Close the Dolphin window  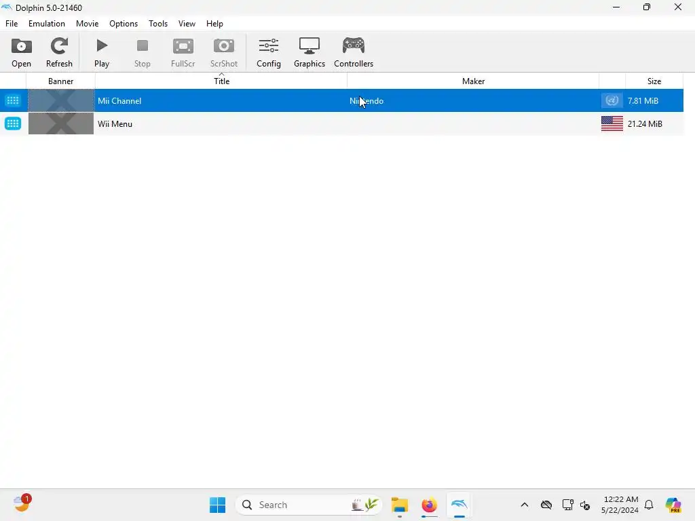pos(678,7)
